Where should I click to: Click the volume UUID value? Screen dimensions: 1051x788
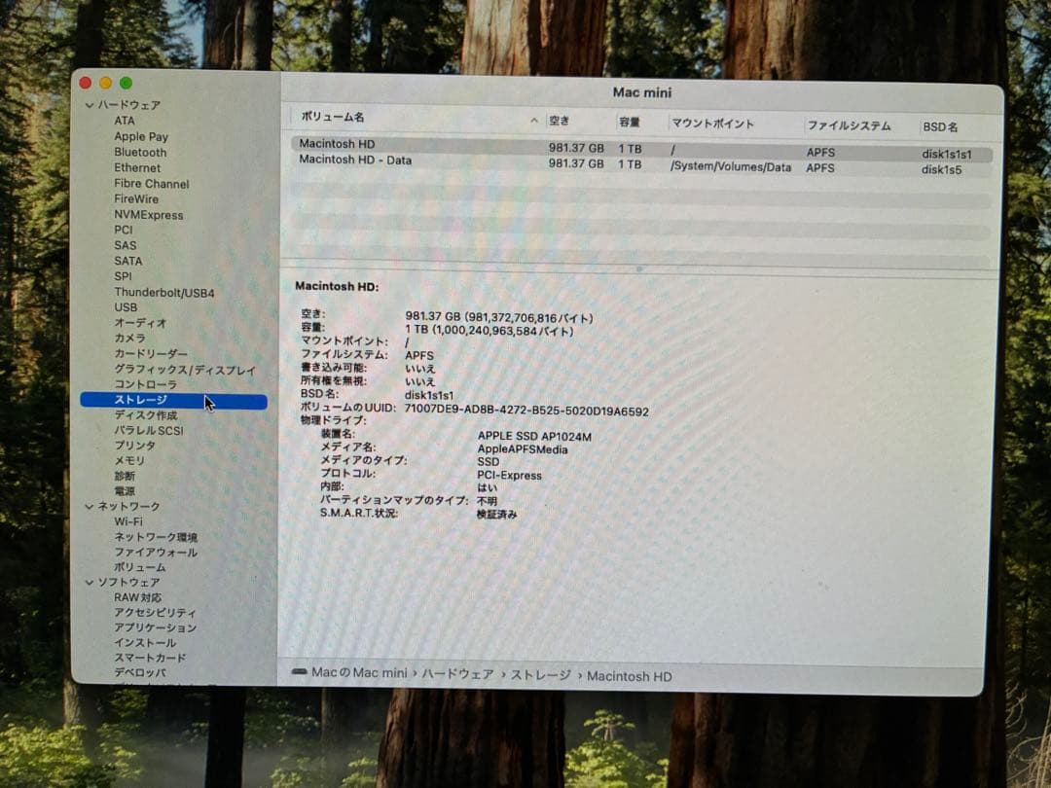pos(526,411)
